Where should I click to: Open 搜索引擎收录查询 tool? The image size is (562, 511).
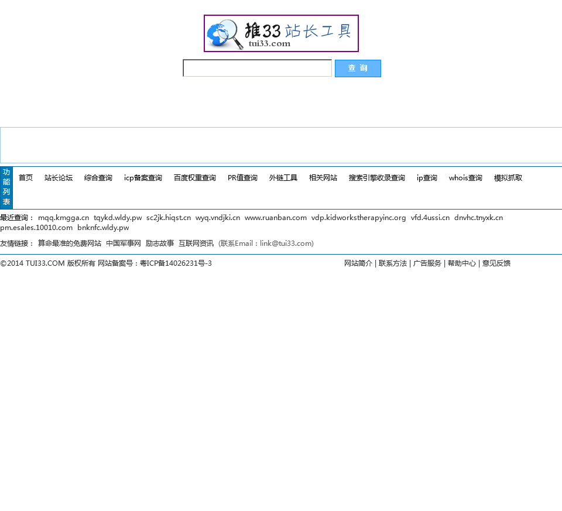[x=376, y=178]
